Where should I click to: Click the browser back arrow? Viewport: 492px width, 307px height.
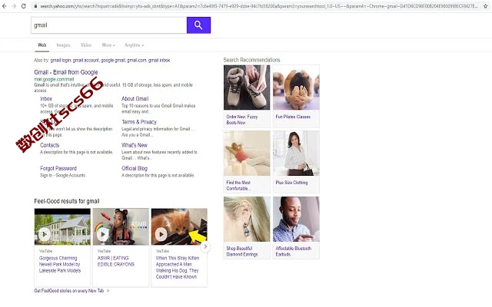click(5, 6)
